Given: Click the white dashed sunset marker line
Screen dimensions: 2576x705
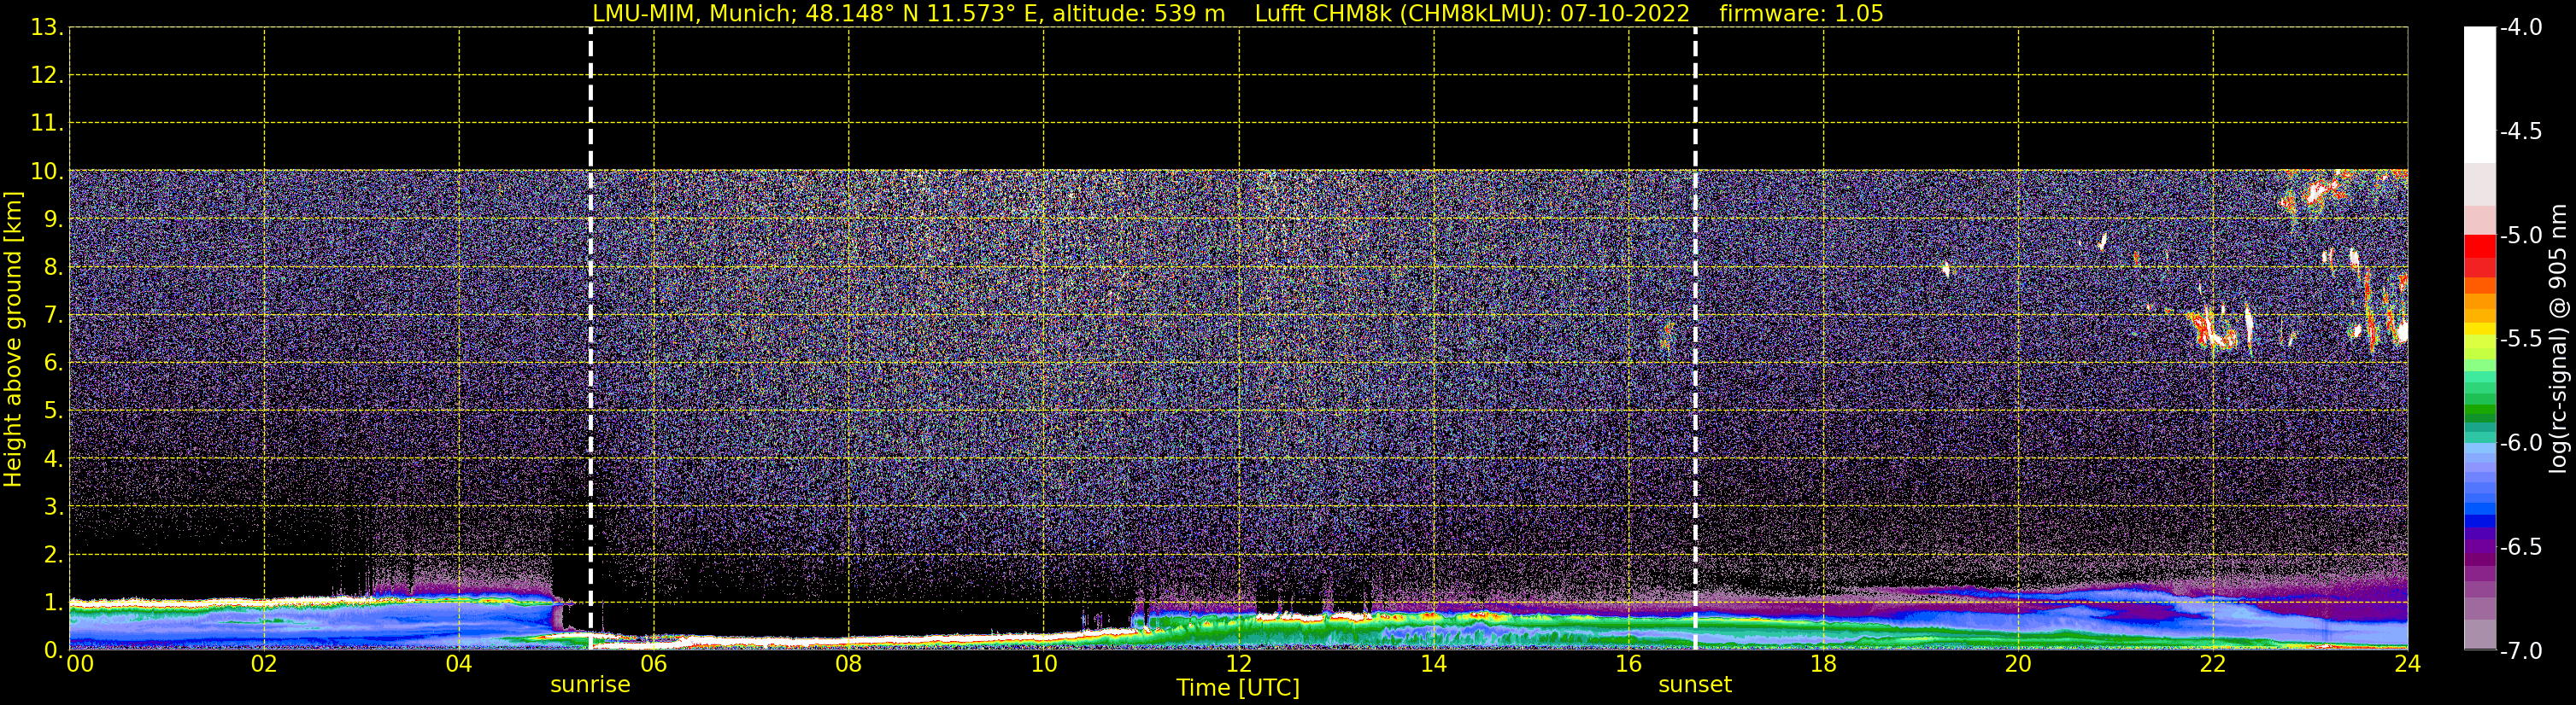Looking at the screenshot, I should pyautogui.click(x=1696, y=339).
